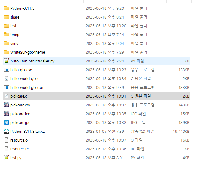Click the 19,440KB size value
220x194 pixels.
(x=181, y=132)
